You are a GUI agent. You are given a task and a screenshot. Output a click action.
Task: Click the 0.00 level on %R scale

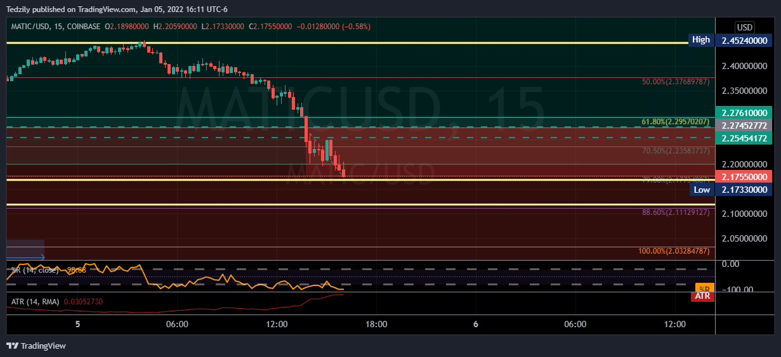pyautogui.click(x=730, y=264)
